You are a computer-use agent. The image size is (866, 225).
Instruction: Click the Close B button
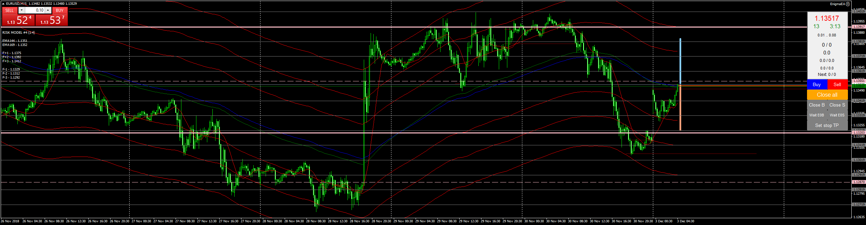point(817,105)
